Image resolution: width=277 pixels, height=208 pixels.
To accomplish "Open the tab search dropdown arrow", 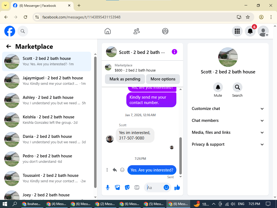I will click(x=5, y=5).
